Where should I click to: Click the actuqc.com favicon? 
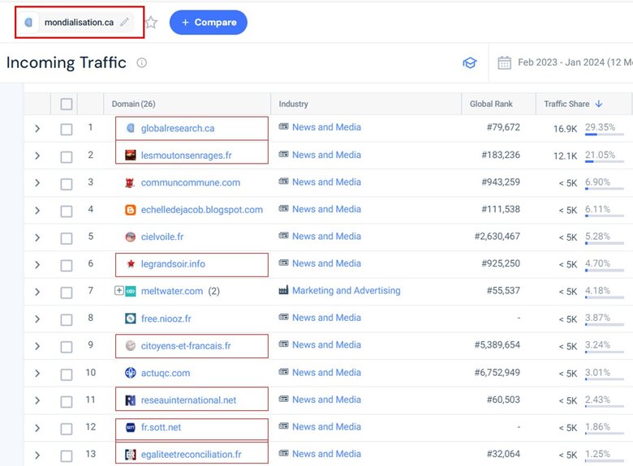[131, 373]
